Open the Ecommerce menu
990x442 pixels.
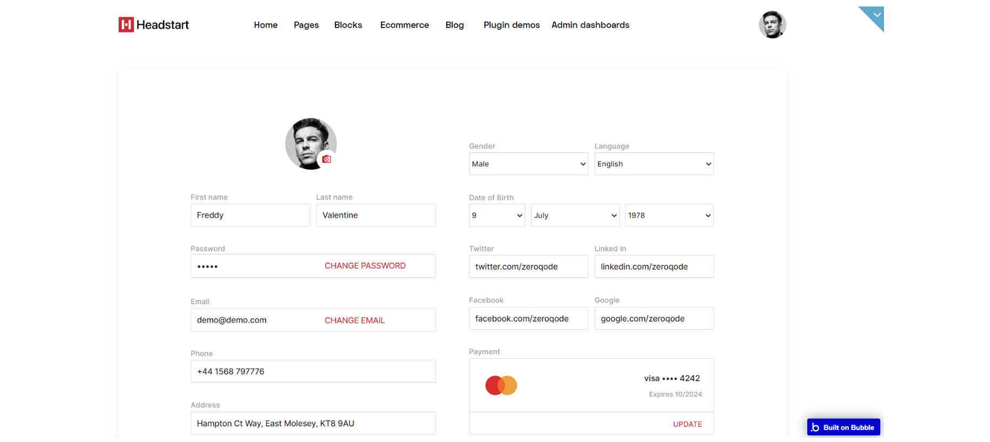click(x=404, y=25)
